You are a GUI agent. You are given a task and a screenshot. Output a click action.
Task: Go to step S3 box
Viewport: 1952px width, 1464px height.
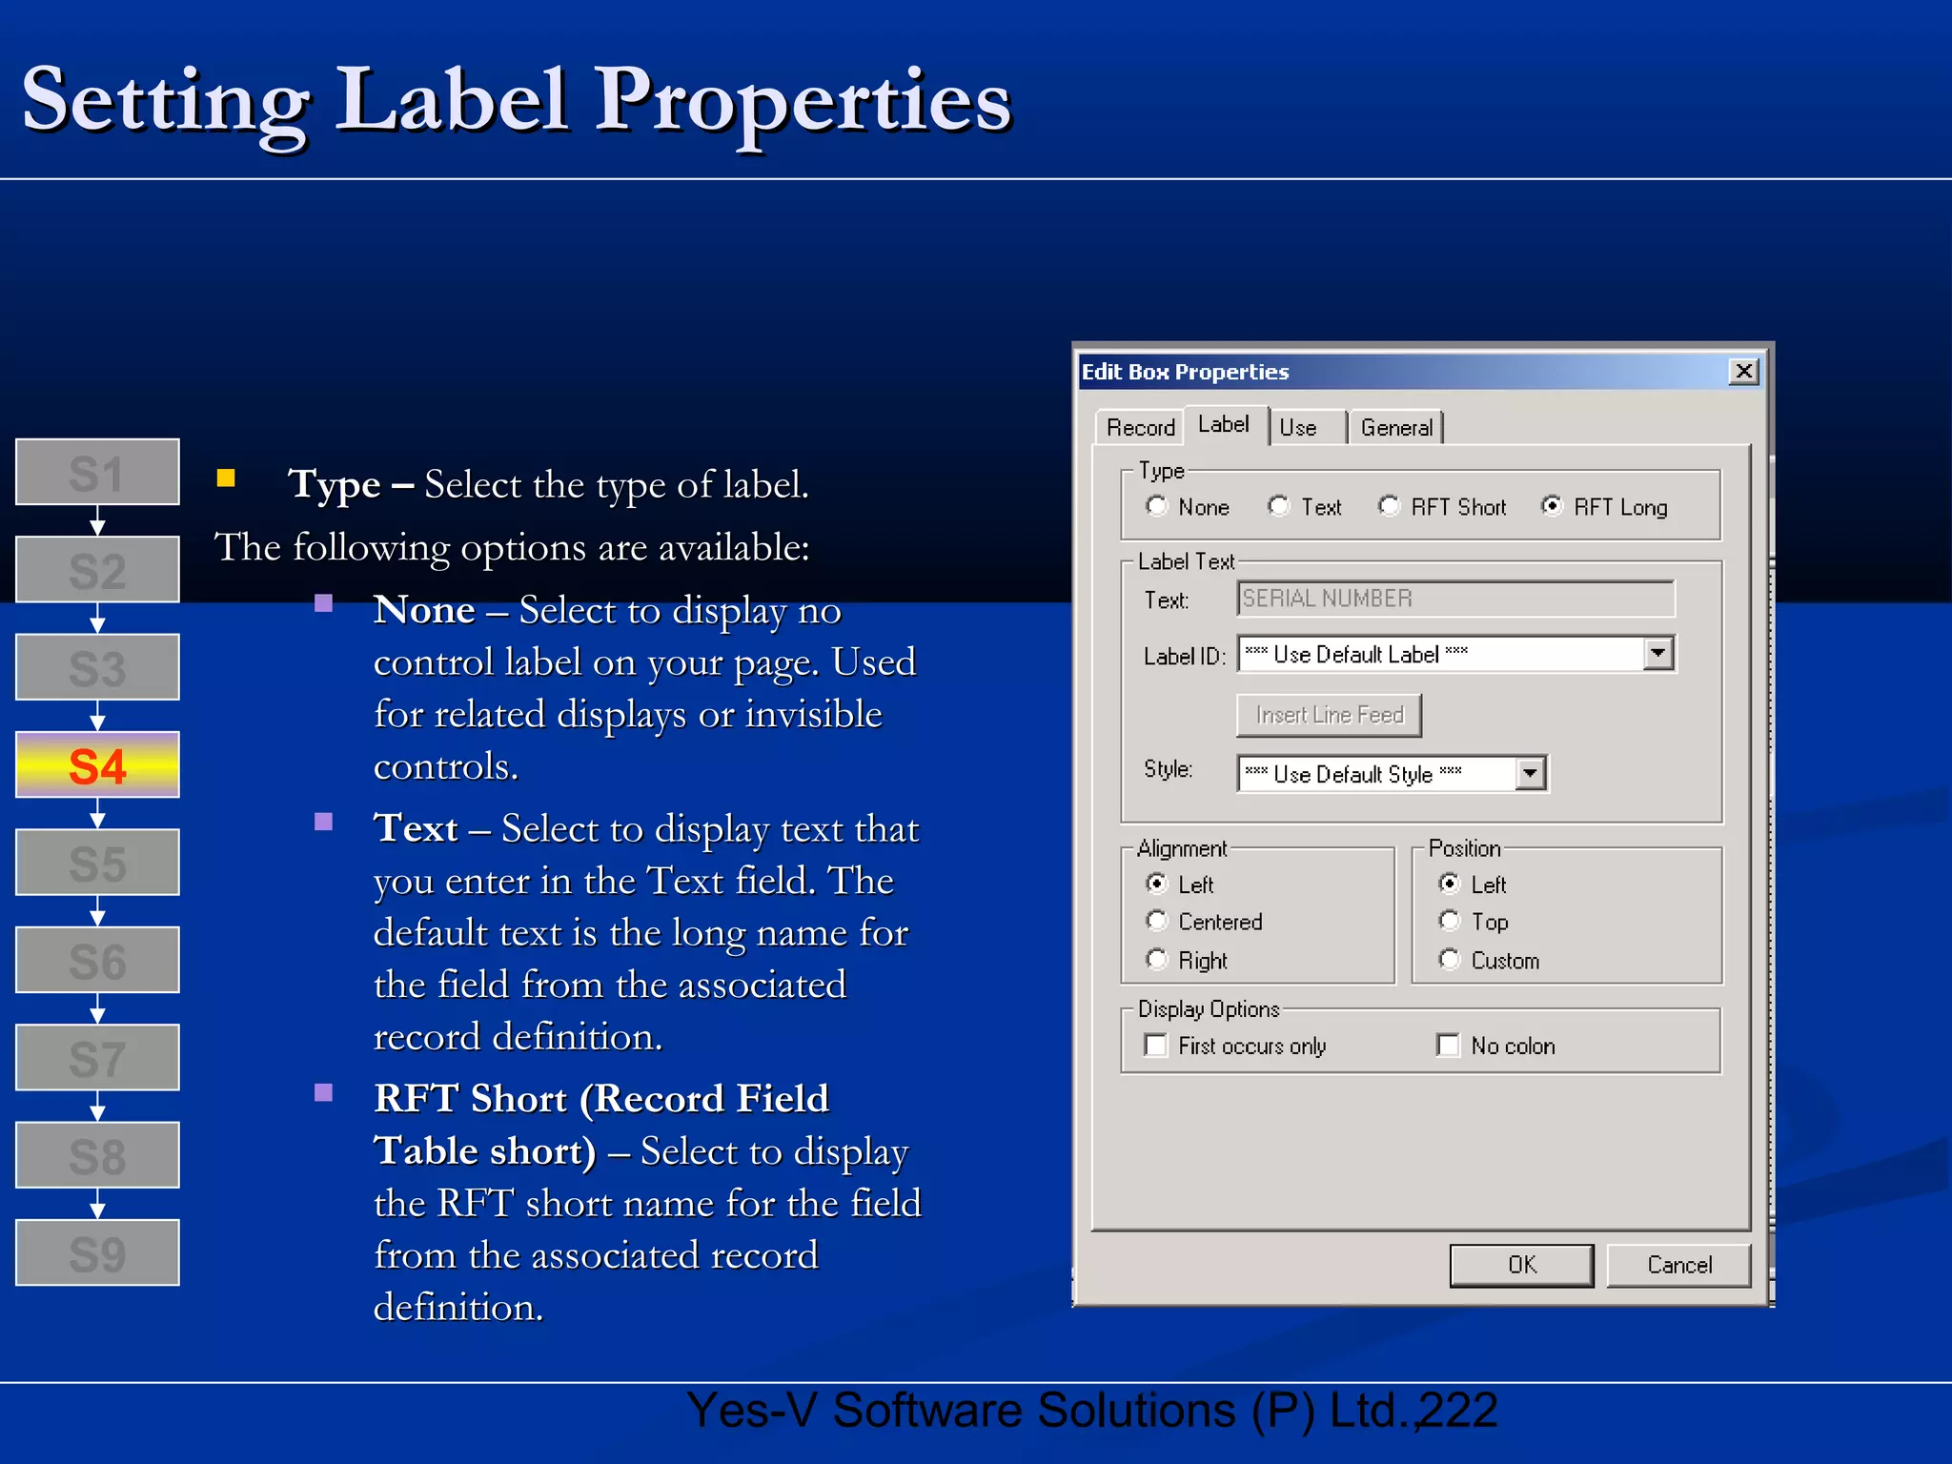click(x=97, y=667)
